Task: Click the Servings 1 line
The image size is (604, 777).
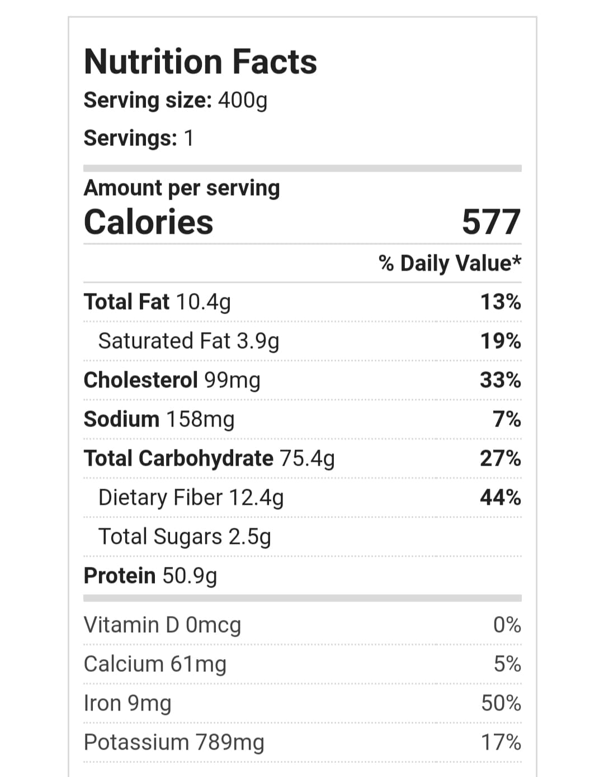Action: (138, 138)
